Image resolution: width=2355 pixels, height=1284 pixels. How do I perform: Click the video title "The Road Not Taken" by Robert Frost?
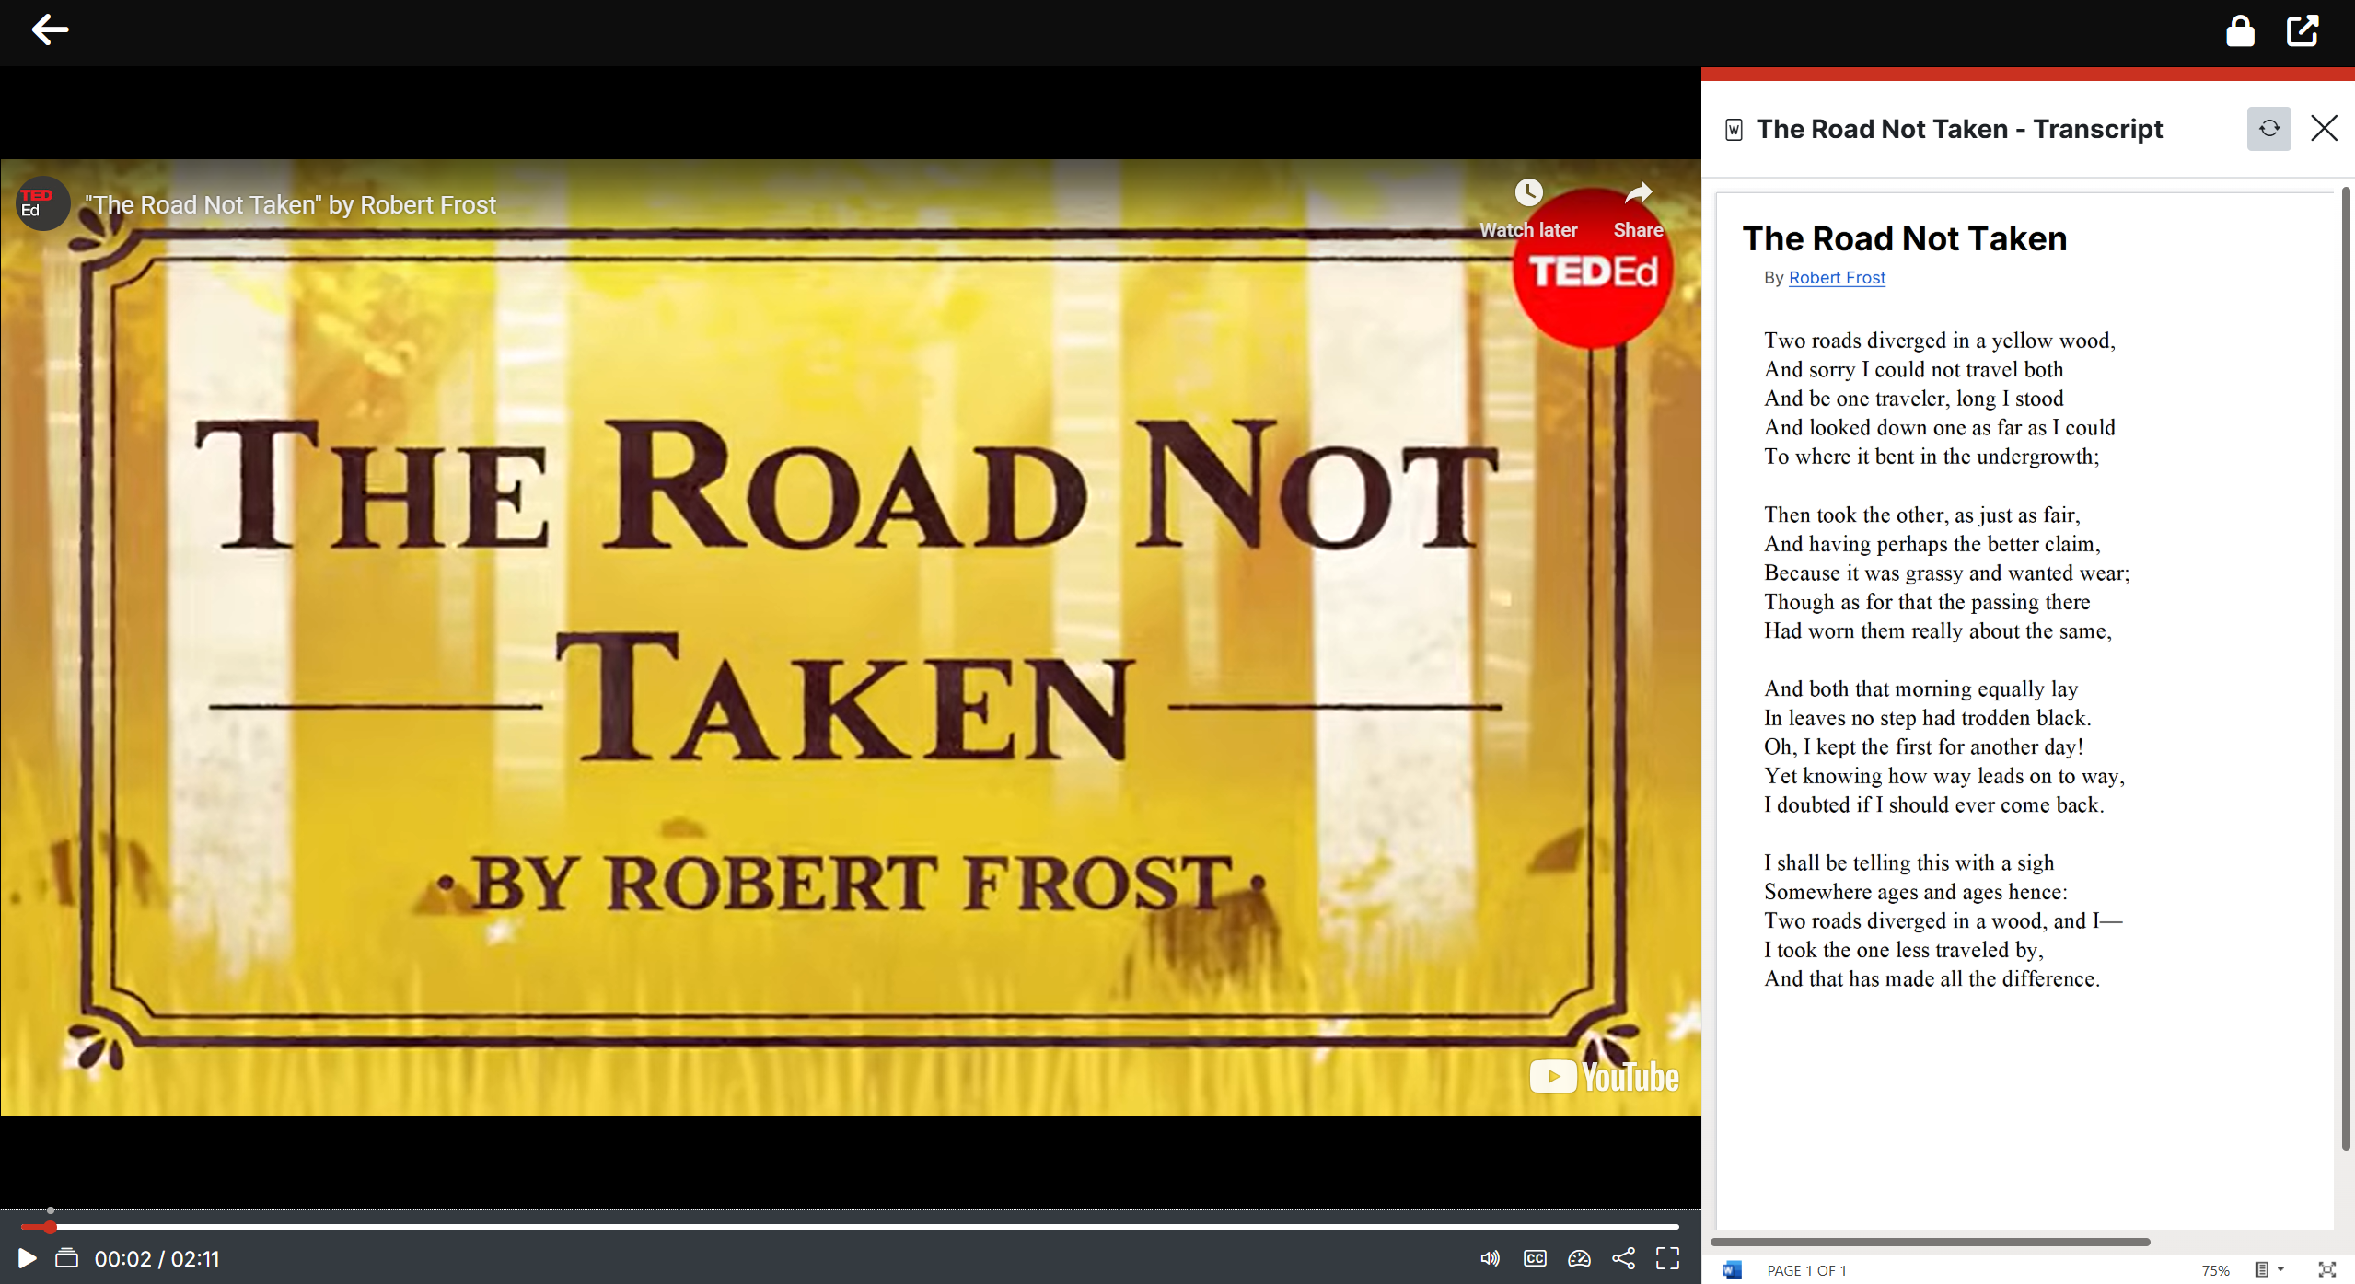click(x=291, y=204)
